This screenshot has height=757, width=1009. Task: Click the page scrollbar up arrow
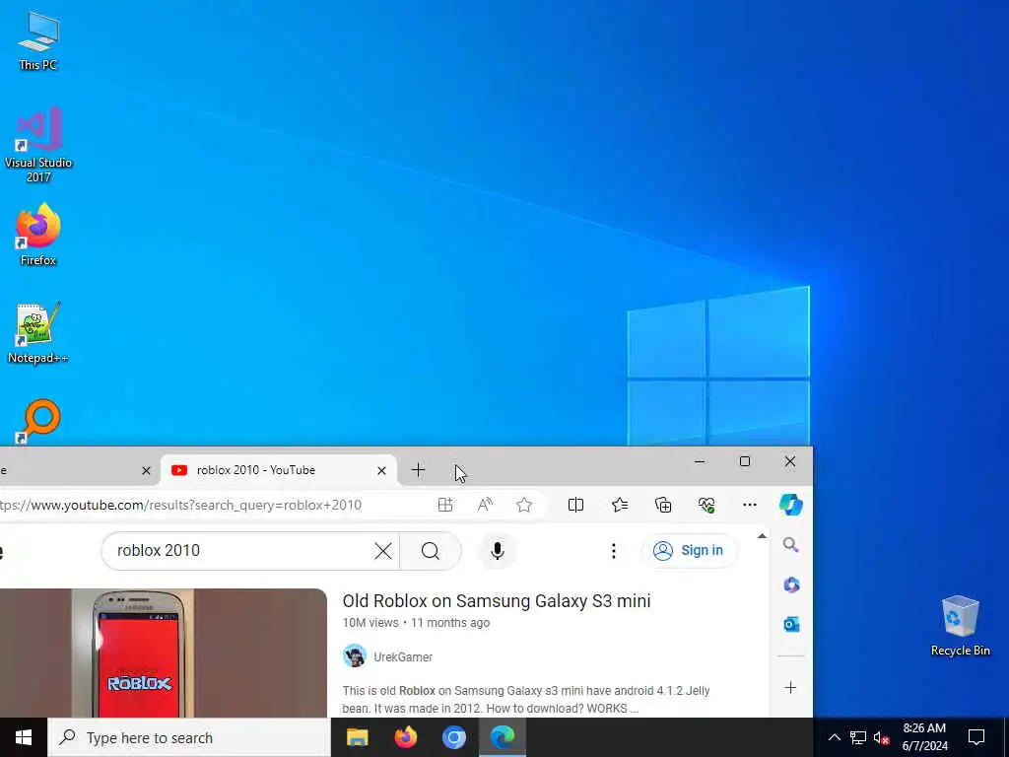coord(762,536)
